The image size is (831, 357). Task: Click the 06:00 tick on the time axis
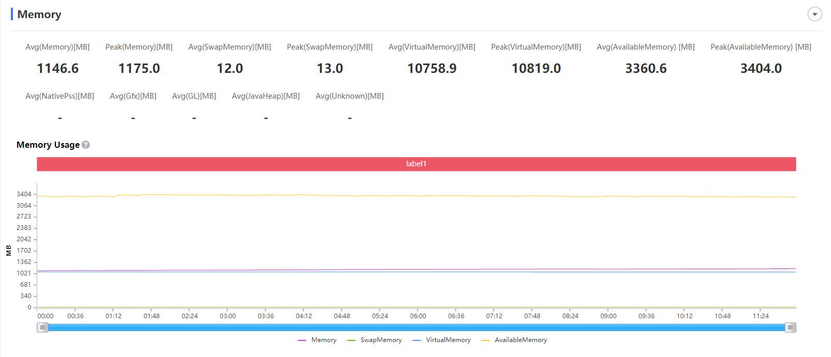[418, 316]
